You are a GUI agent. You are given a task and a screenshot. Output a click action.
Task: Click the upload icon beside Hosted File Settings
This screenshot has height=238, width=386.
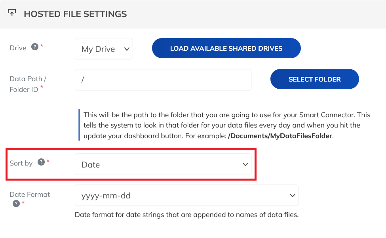point(12,13)
